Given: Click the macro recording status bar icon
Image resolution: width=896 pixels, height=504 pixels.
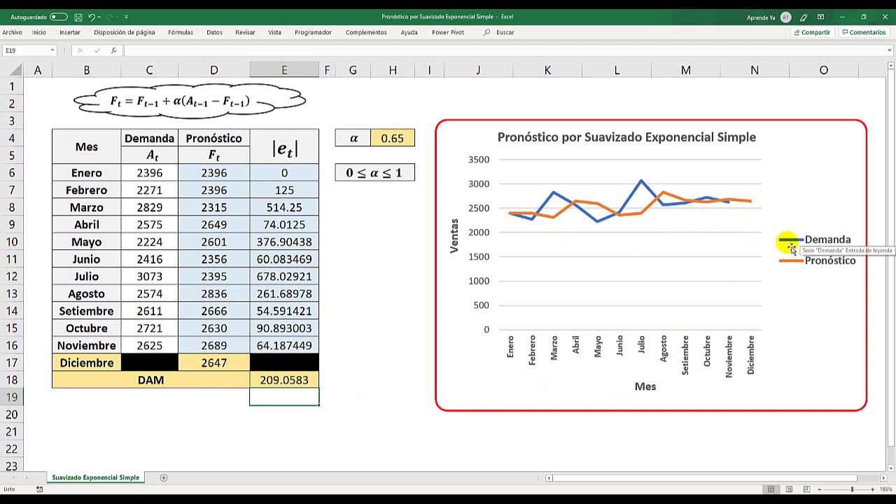Looking at the screenshot, I should pos(39,489).
